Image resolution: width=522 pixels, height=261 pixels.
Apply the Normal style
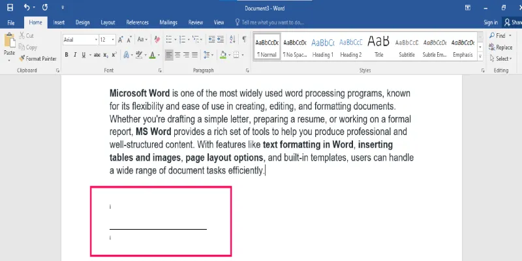pos(267,47)
